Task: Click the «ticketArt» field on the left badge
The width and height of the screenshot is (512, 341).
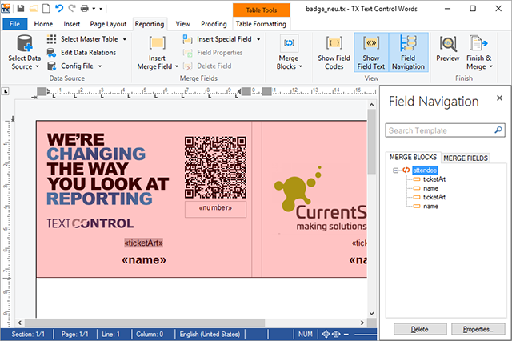Action: (143, 243)
